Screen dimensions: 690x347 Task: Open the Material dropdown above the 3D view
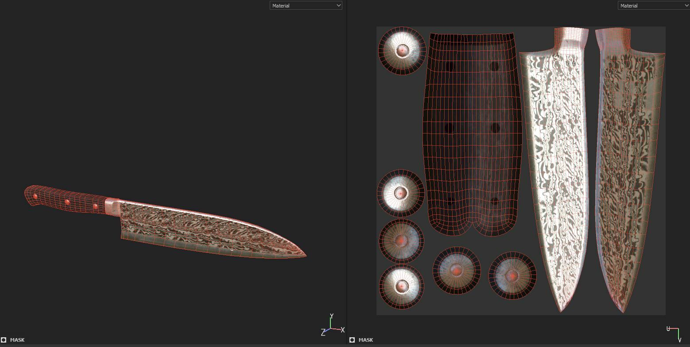(306, 5)
